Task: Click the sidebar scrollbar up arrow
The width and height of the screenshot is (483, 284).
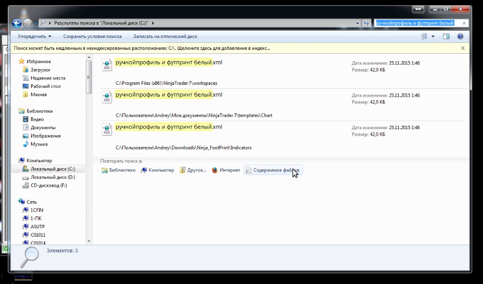Action: point(89,57)
